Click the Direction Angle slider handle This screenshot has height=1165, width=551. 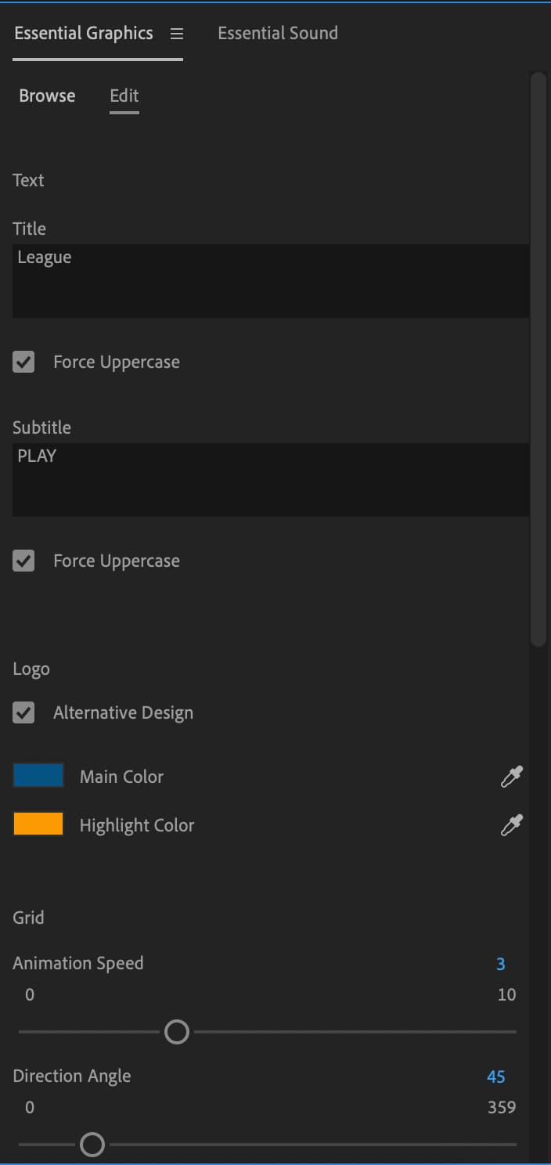point(93,1145)
